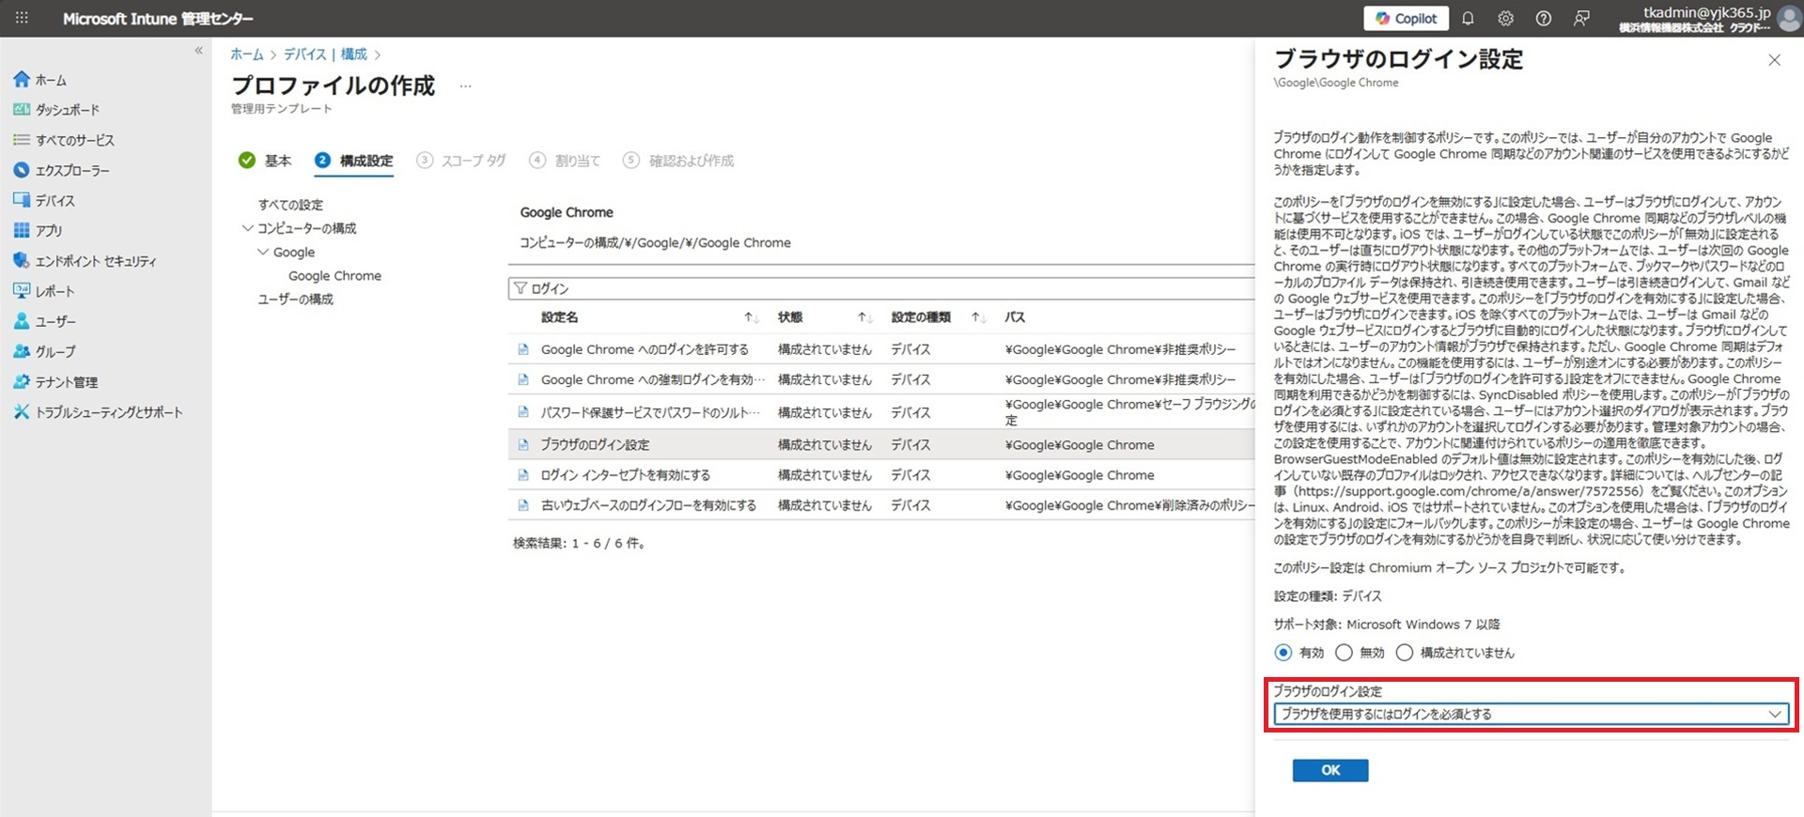The width and height of the screenshot is (1804, 817).
Task: Switch to the スコープ タグ step tab
Action: [x=462, y=161]
